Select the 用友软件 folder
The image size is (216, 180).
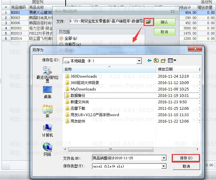coord(75,121)
